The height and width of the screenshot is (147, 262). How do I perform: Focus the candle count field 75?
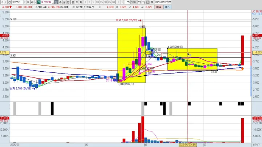(x=128, y=2)
